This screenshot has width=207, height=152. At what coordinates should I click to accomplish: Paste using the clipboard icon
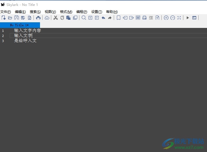tap(68, 18)
